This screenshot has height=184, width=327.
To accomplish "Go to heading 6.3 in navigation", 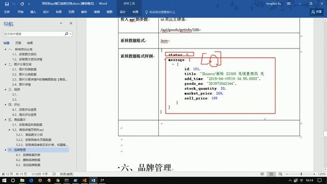I will coord(28,165).
